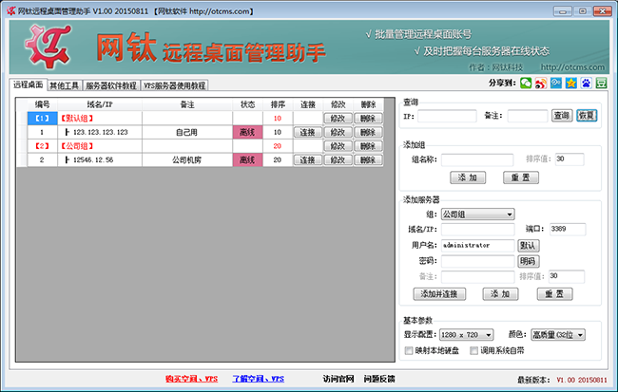Focus the 备注 field in the 添加服务器 panel
The width and height of the screenshot is (618, 392).
tap(477, 277)
